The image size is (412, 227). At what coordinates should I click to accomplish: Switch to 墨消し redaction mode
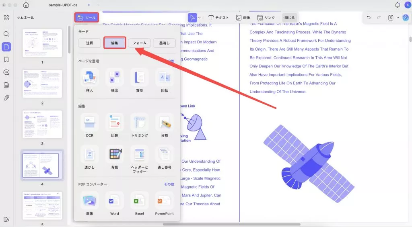[164, 43]
